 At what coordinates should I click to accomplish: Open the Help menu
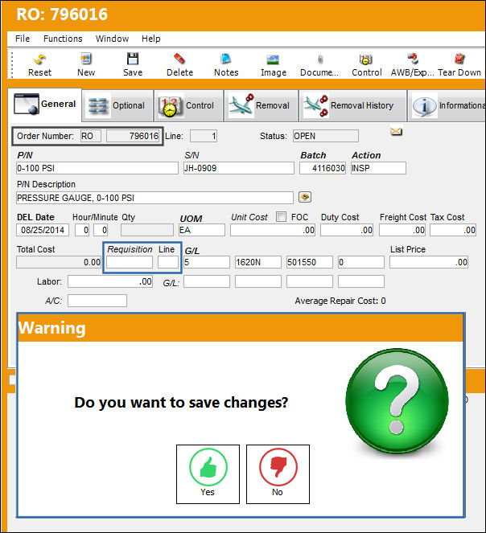(150, 39)
